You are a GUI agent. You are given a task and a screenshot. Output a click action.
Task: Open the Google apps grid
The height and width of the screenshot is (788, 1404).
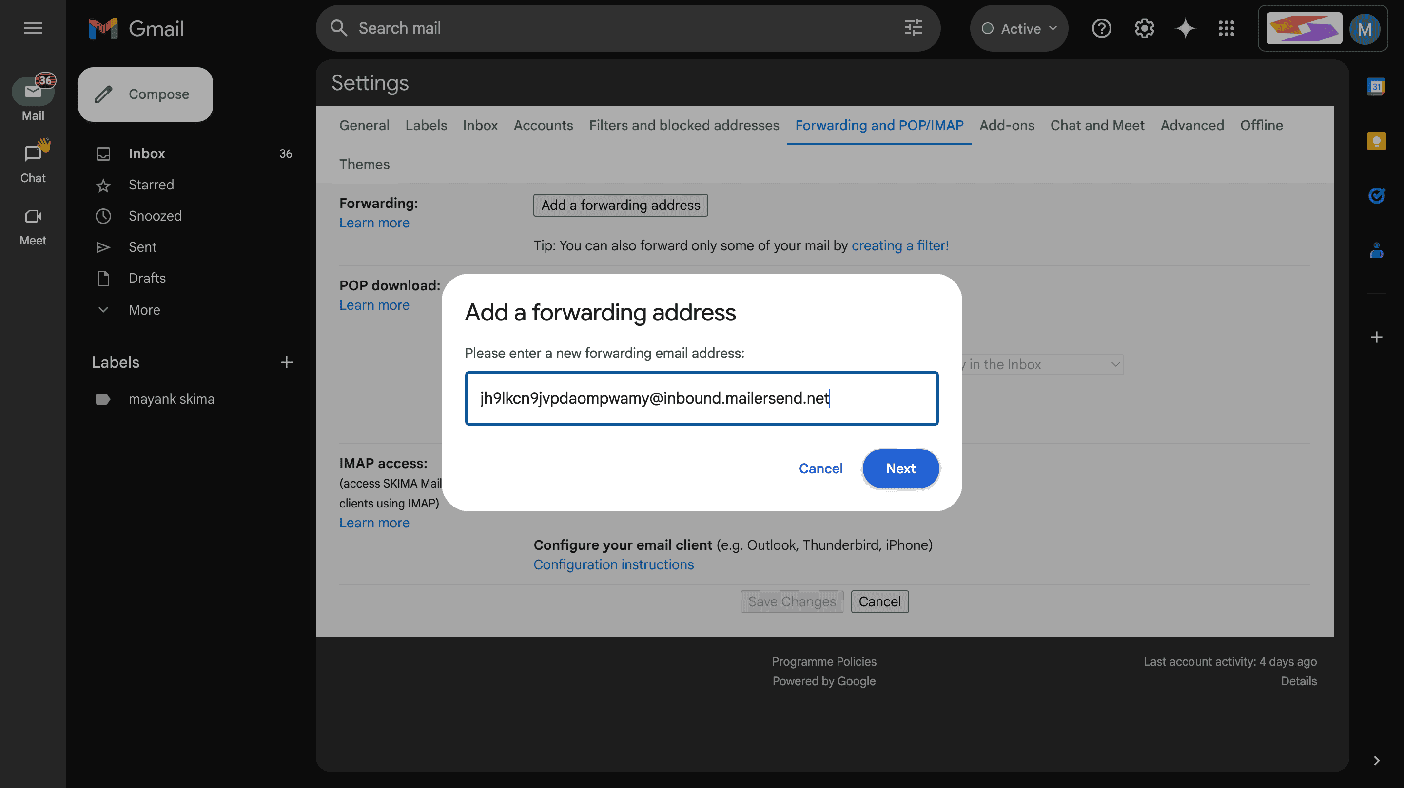[1226, 28]
